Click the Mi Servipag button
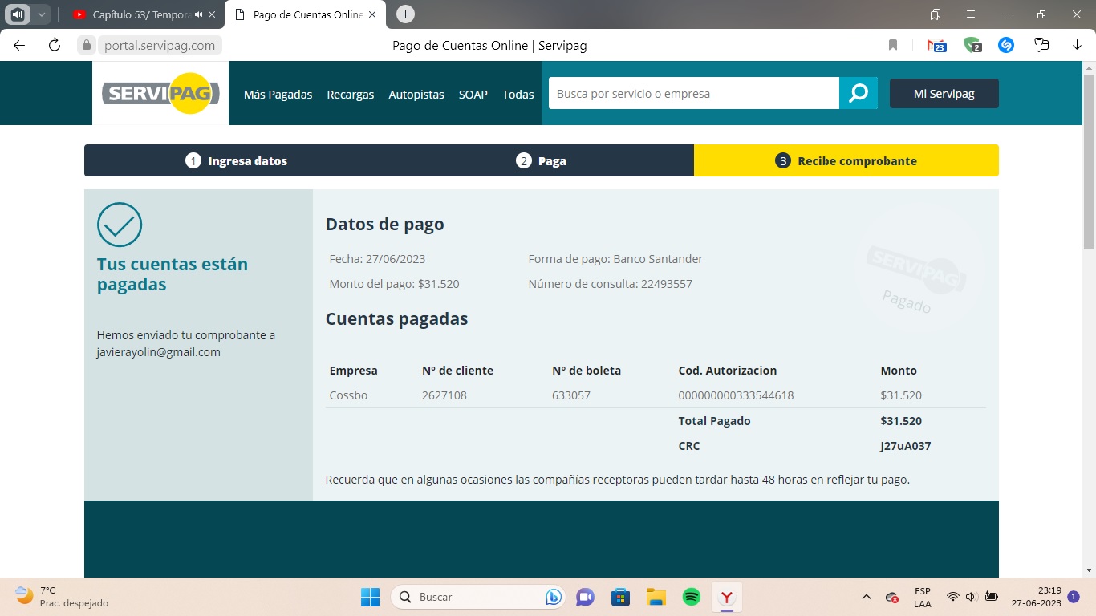 click(944, 93)
